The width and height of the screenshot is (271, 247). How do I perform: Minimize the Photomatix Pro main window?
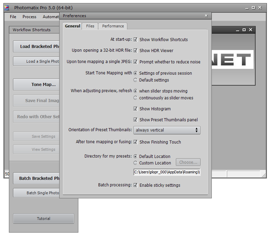pos(247,8)
